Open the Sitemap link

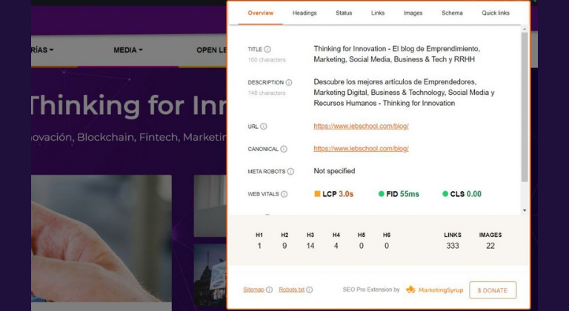point(253,290)
